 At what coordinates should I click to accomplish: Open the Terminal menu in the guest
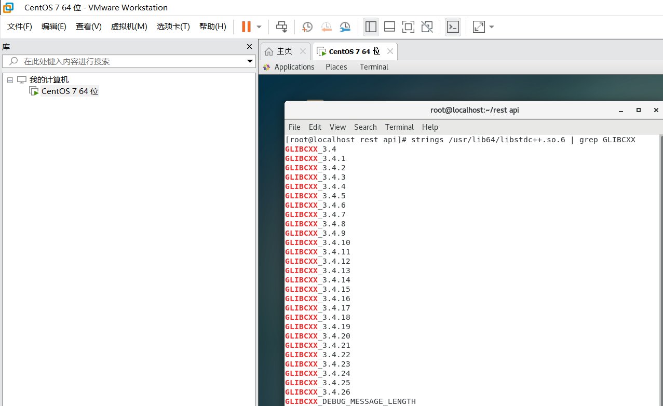coord(399,127)
